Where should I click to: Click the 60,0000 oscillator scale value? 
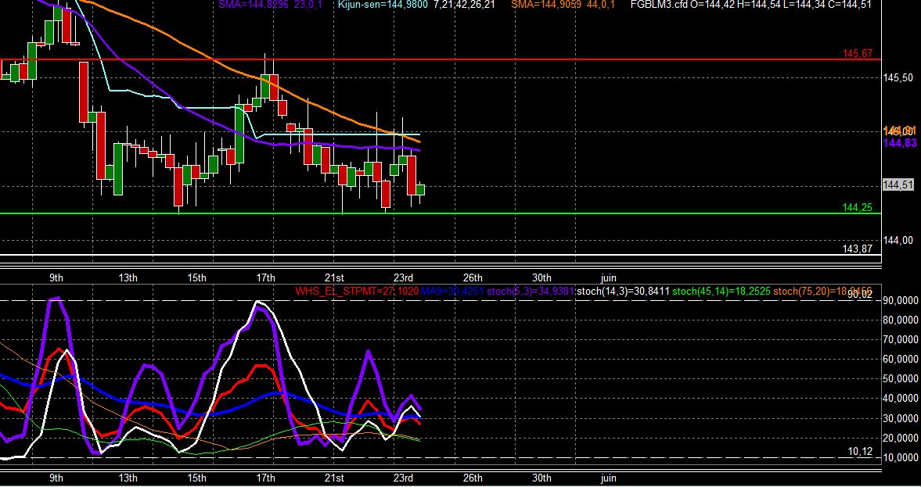(x=901, y=360)
